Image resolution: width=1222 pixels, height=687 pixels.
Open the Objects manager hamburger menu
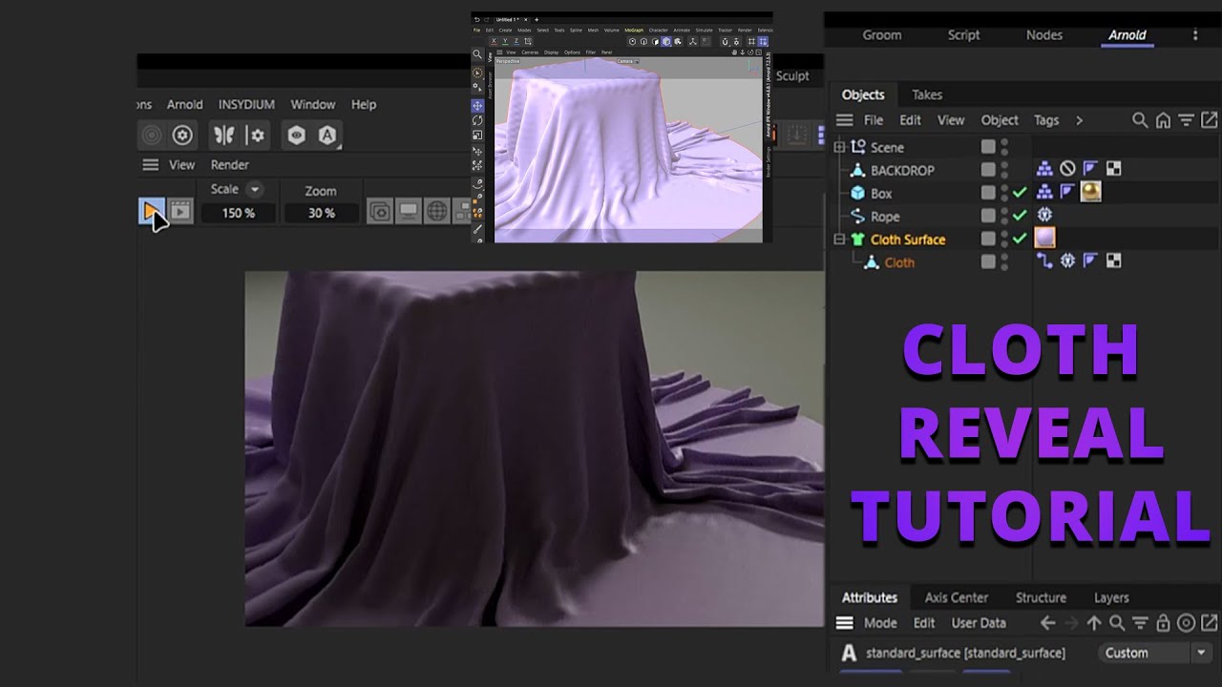[x=844, y=120]
